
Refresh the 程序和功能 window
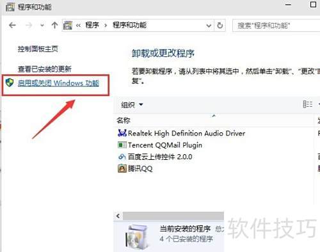point(220,26)
